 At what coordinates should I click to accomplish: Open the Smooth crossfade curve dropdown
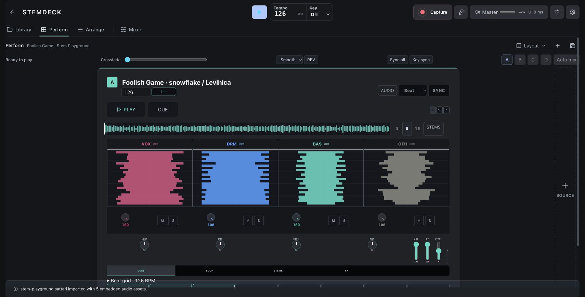[289, 60]
